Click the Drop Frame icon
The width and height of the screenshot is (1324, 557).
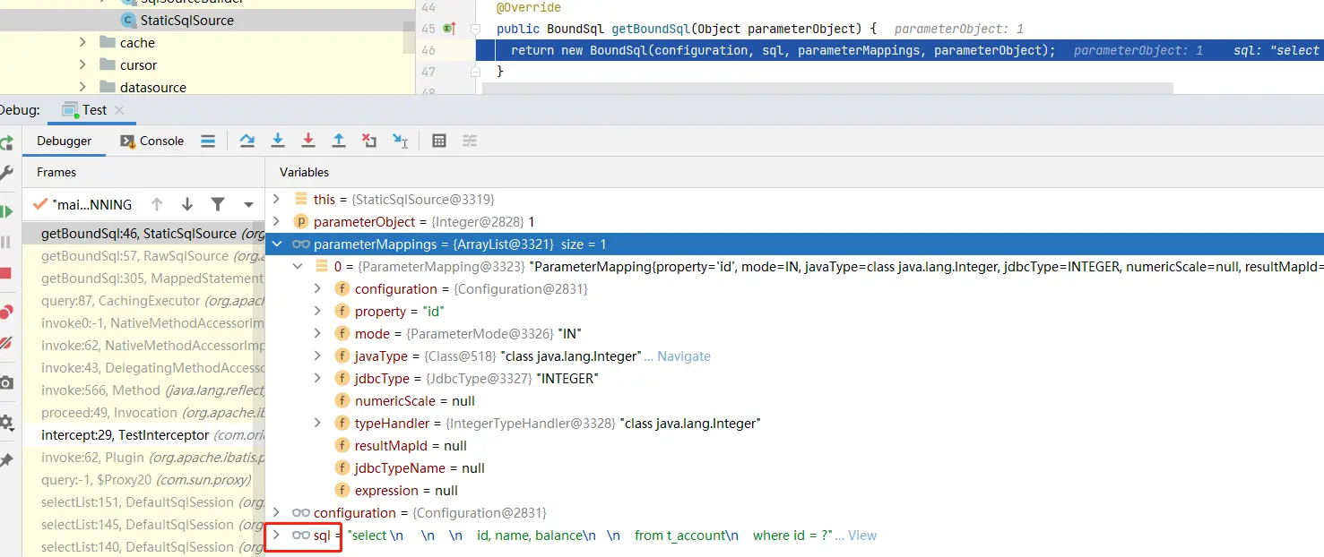pyautogui.click(x=369, y=141)
